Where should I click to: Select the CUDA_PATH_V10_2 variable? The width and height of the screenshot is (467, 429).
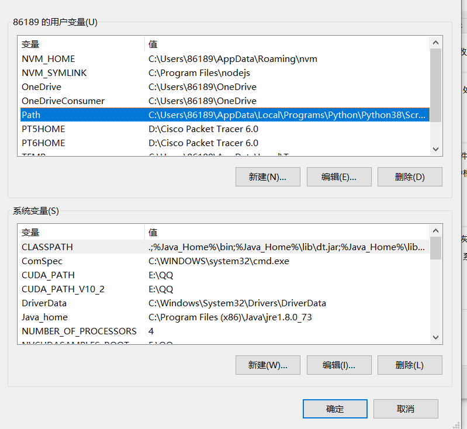[x=225, y=289]
